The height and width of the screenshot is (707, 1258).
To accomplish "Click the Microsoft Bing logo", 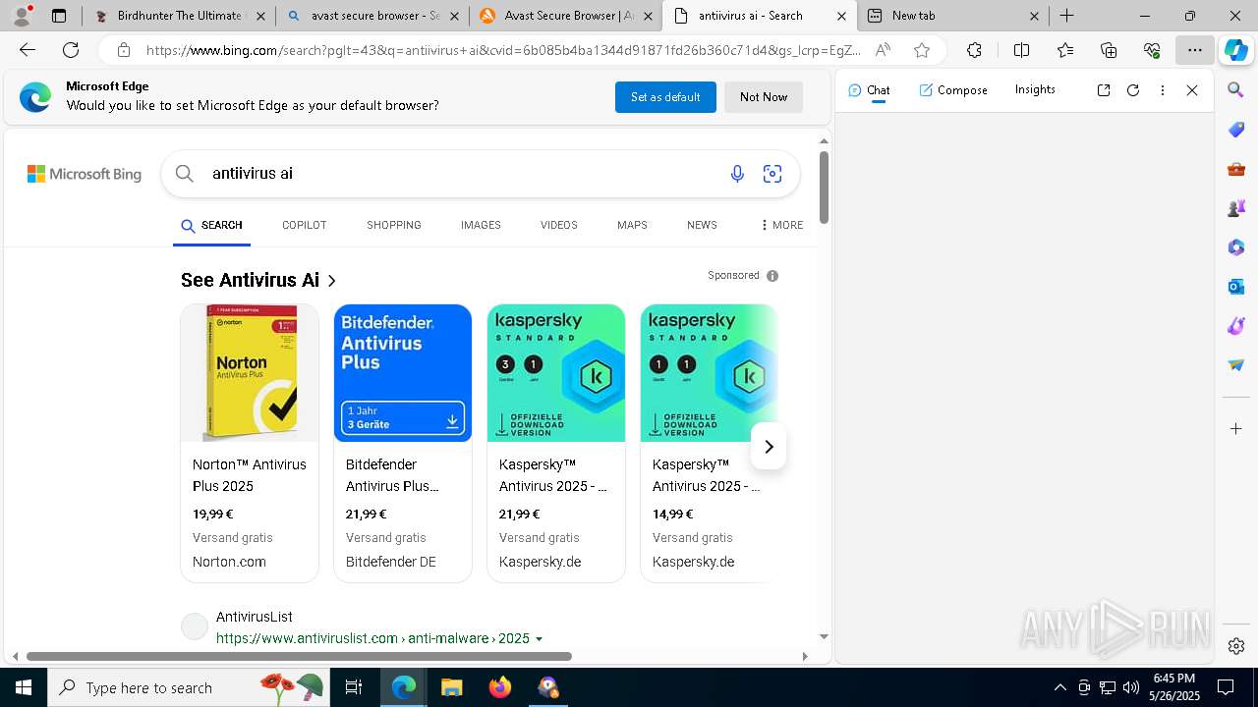I will click(x=84, y=174).
